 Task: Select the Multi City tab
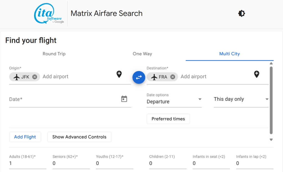229,54
